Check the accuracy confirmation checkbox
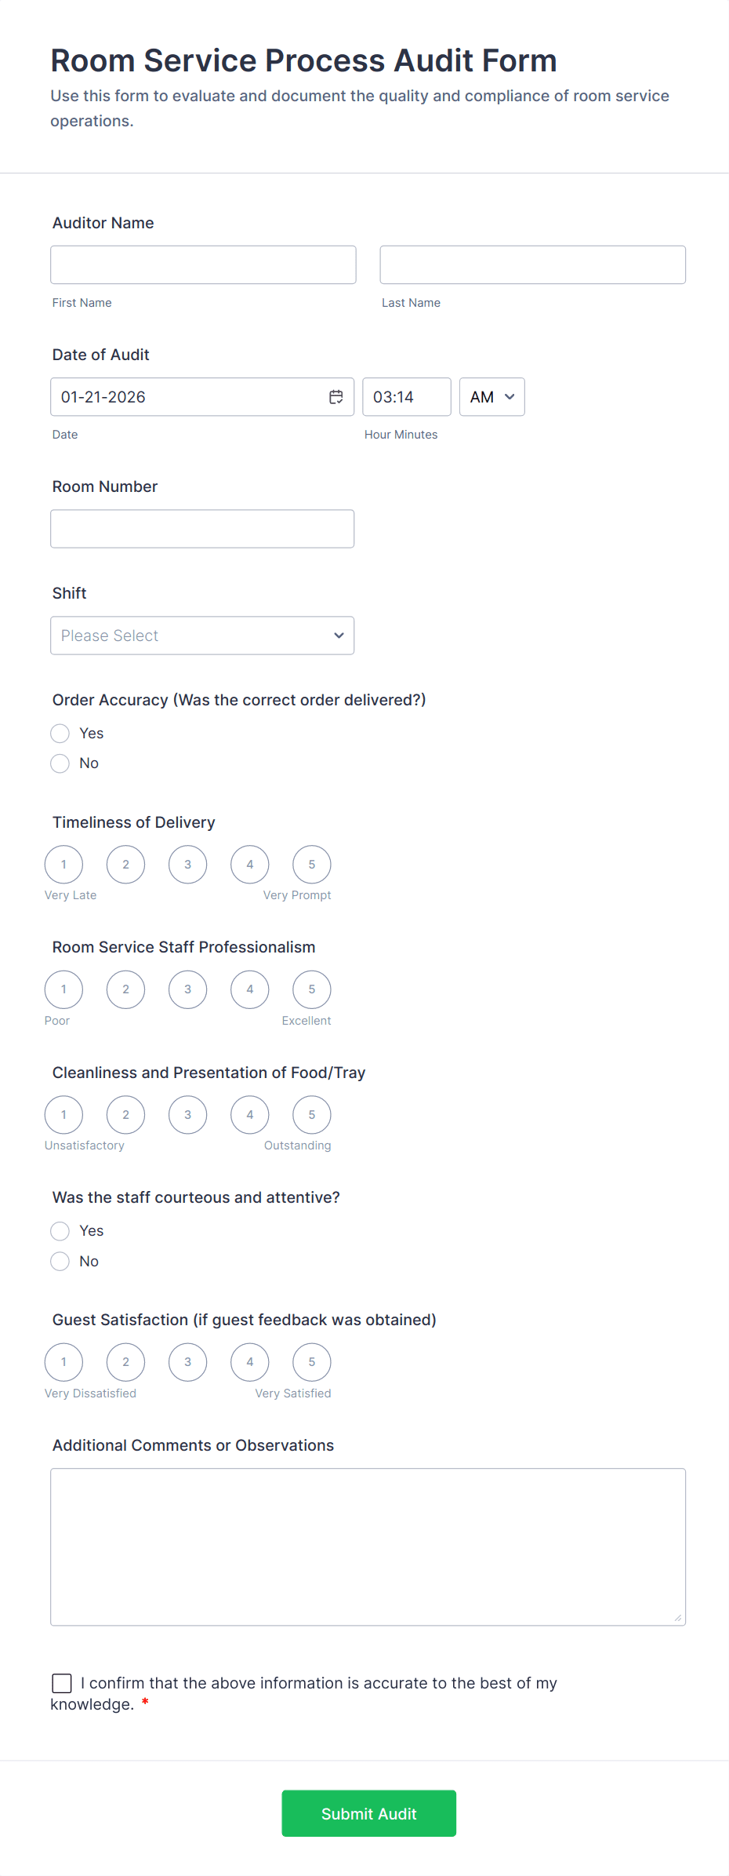Screen dimensions: 729x1876 coord(62,1683)
